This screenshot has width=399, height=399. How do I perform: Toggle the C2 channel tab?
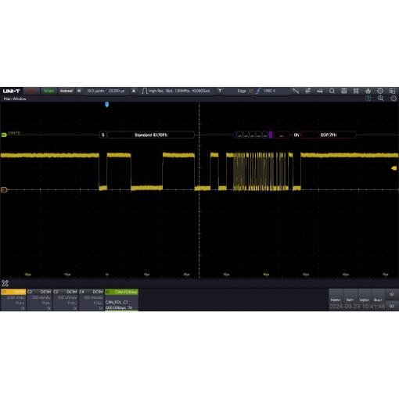click(x=39, y=292)
